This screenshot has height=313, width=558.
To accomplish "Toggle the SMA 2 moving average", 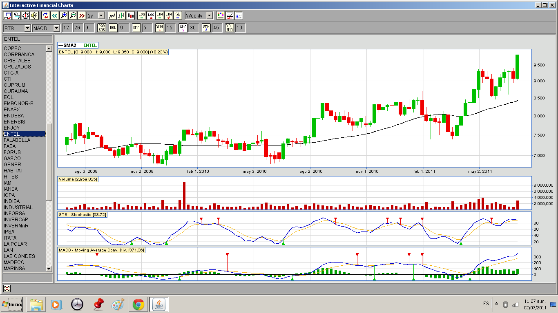I will 183,28.
